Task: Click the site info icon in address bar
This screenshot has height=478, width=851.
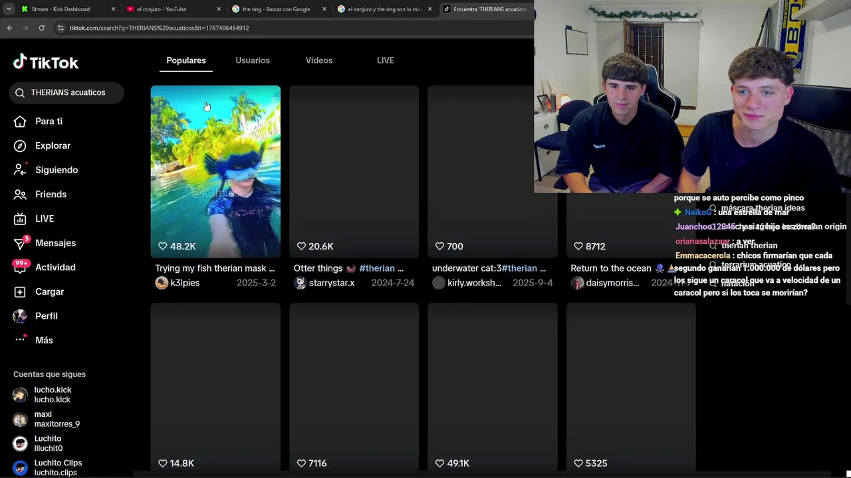Action: coord(61,28)
